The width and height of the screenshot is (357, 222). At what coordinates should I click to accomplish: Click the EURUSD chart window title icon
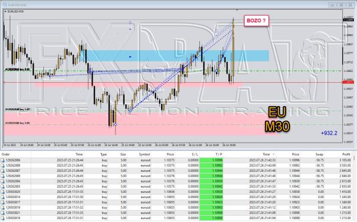click(5, 5)
